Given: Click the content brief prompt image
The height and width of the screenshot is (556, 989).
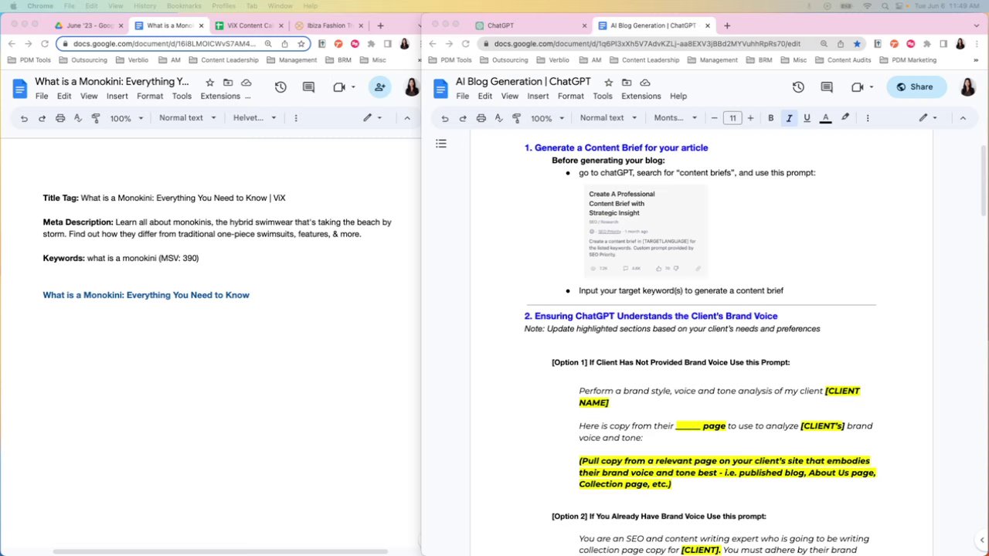Looking at the screenshot, I should 646,231.
